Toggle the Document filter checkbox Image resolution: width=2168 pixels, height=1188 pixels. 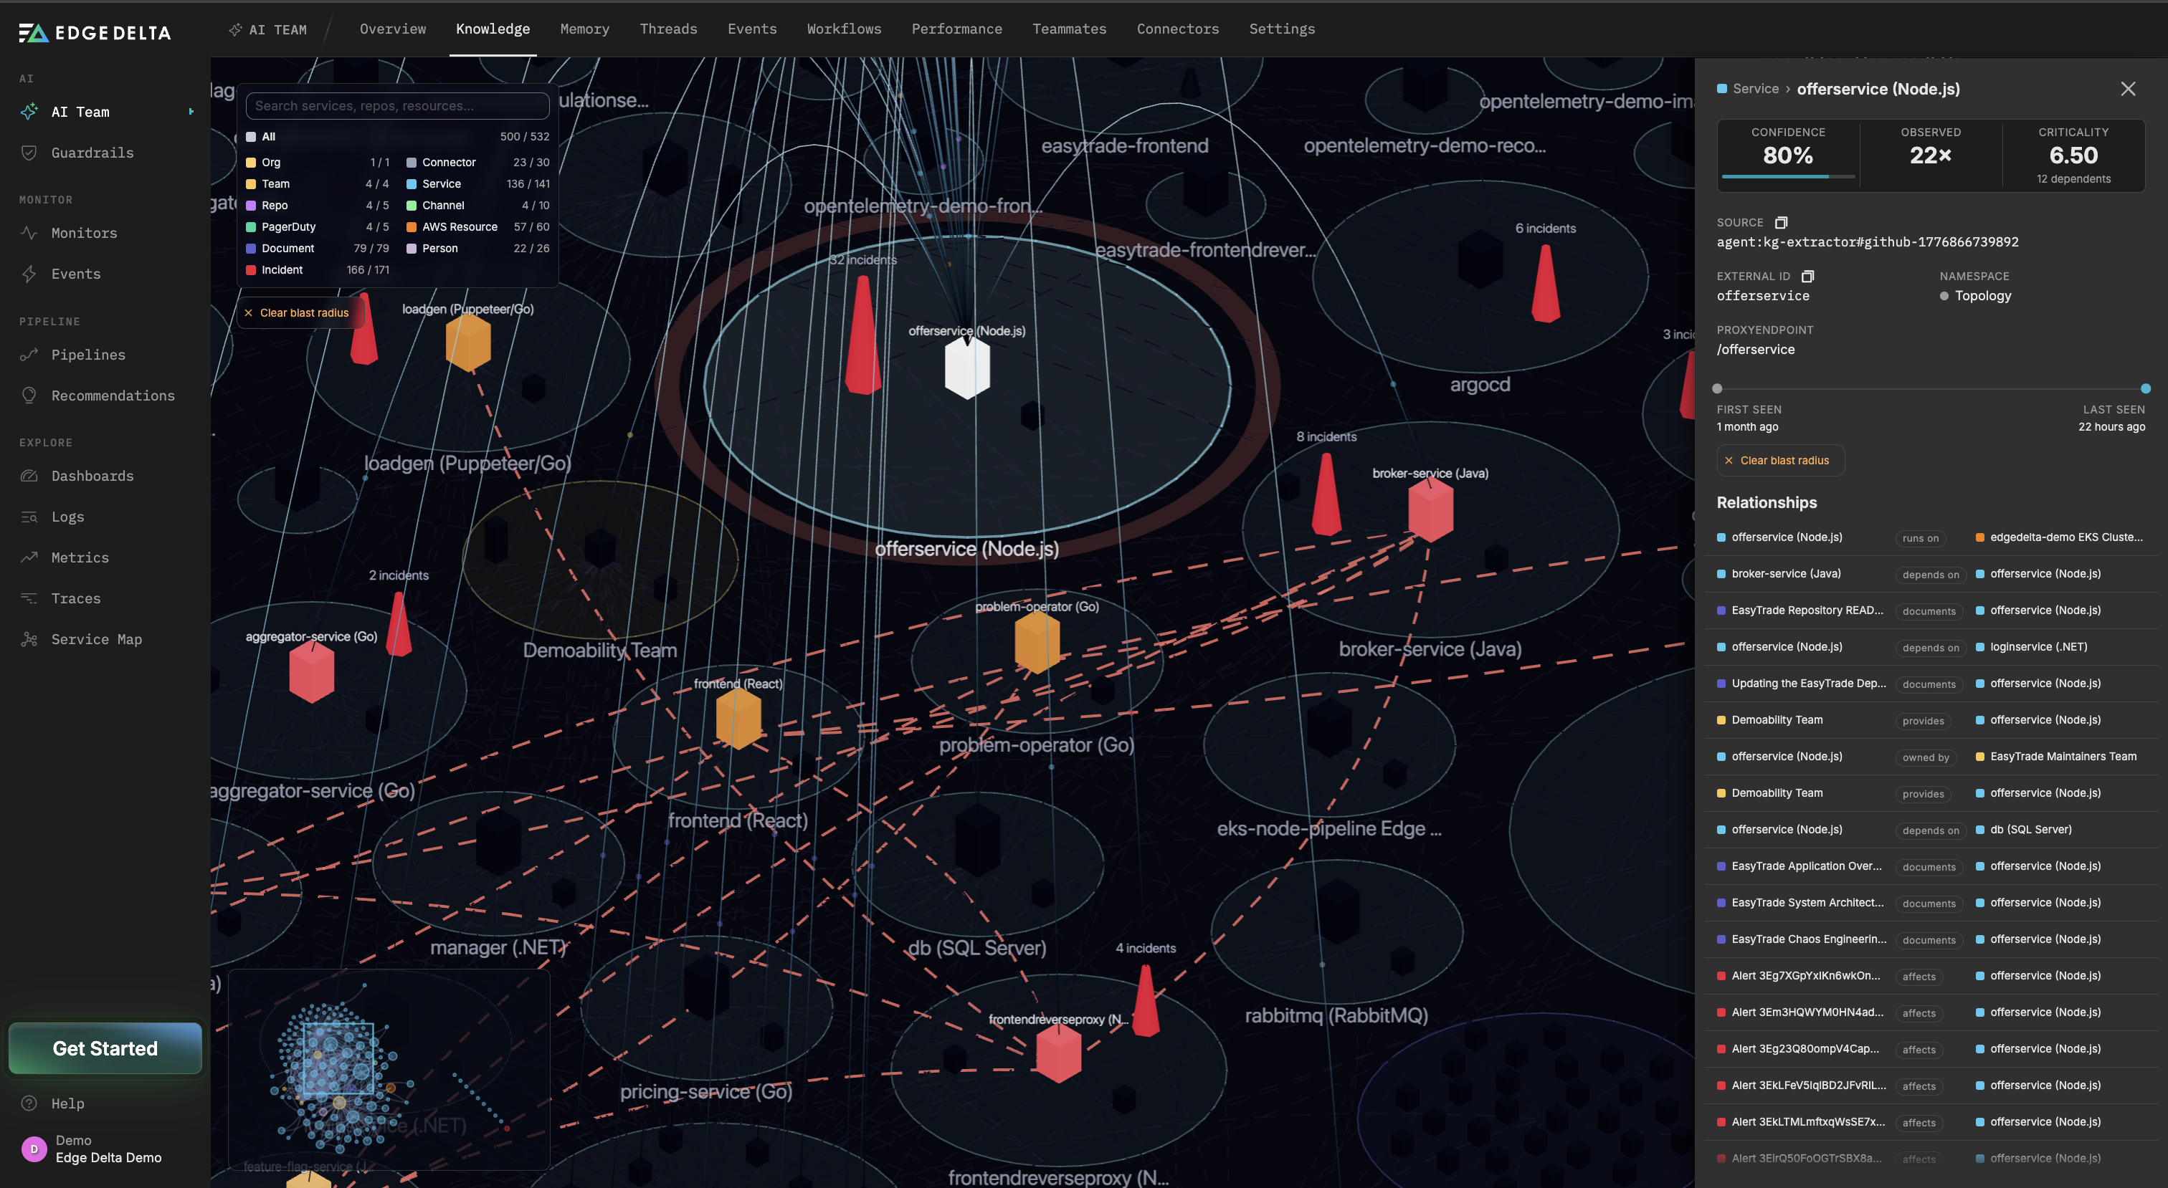[x=251, y=248]
